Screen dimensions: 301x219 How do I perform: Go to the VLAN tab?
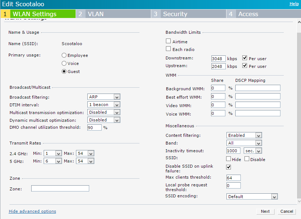[x=113, y=14]
